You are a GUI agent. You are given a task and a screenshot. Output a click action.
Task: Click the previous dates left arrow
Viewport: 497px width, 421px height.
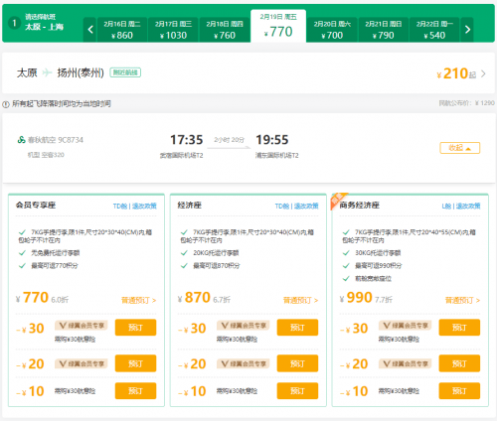coord(90,30)
